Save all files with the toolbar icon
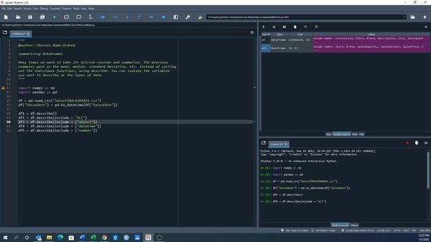 (x=42, y=17)
